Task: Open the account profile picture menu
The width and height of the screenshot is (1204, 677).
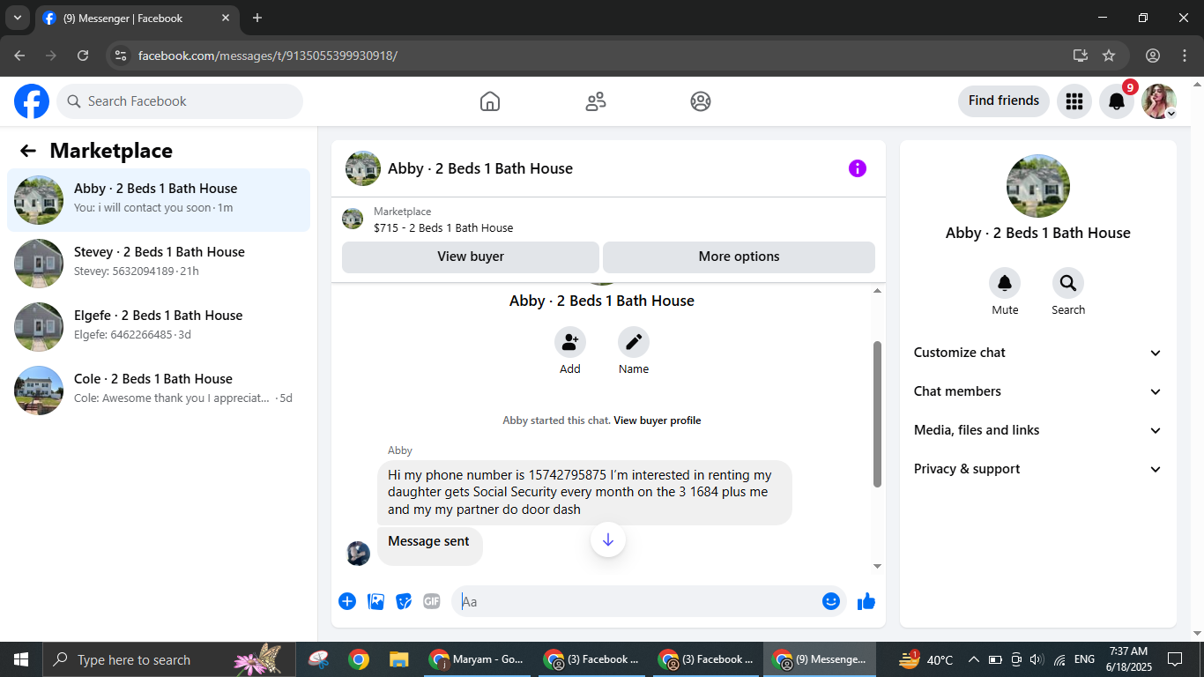Action: 1159,101
